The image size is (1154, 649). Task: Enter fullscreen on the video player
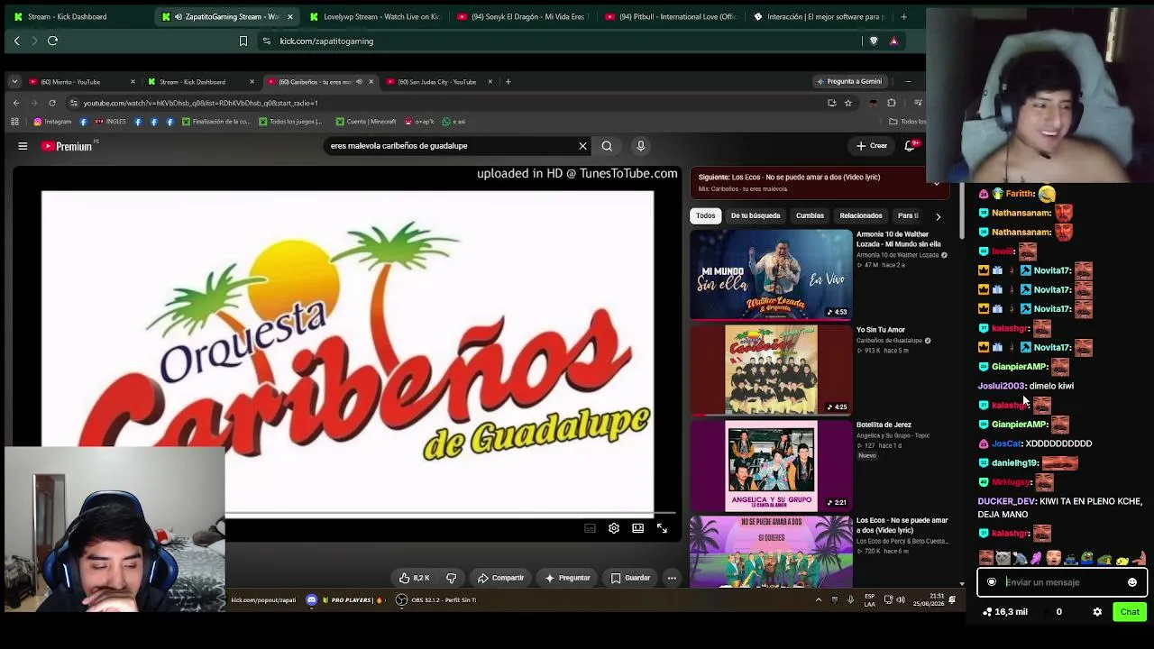662,528
